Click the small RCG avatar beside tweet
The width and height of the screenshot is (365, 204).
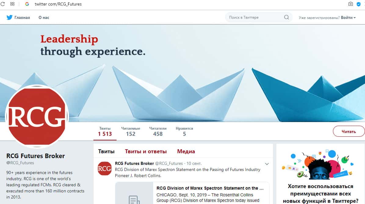point(104,169)
